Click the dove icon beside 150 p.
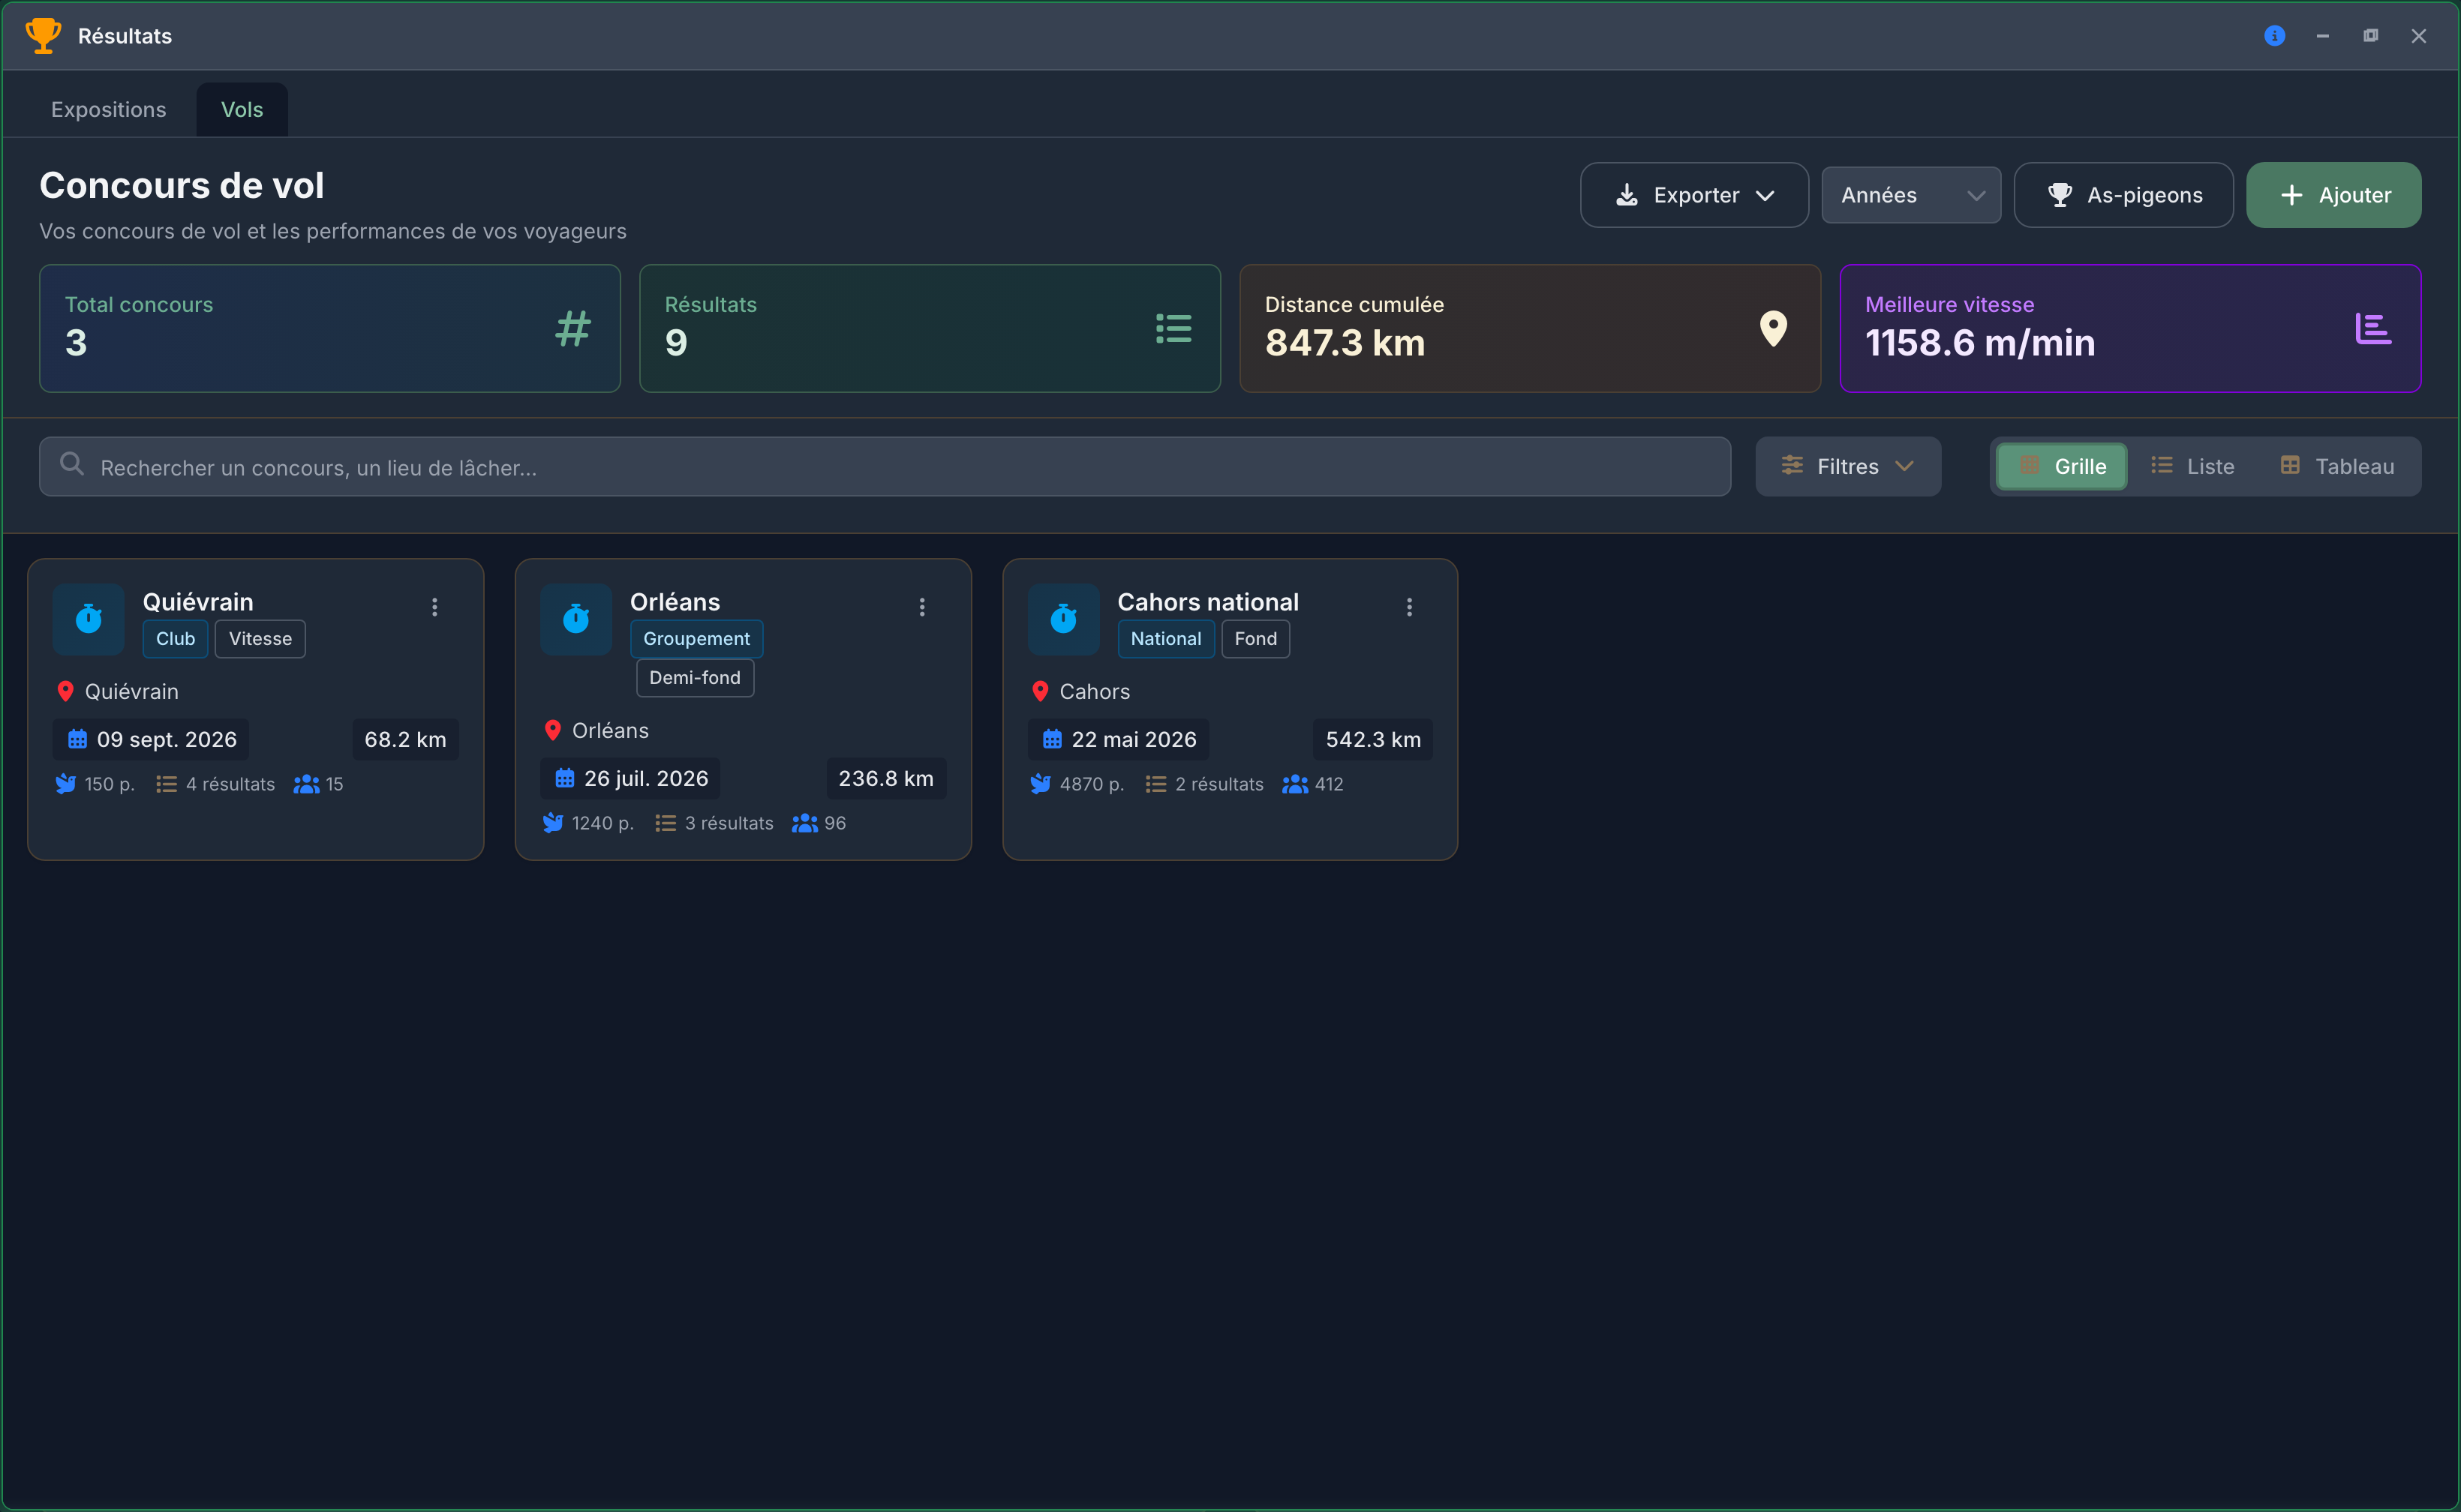The width and height of the screenshot is (2461, 1512). coord(66,784)
